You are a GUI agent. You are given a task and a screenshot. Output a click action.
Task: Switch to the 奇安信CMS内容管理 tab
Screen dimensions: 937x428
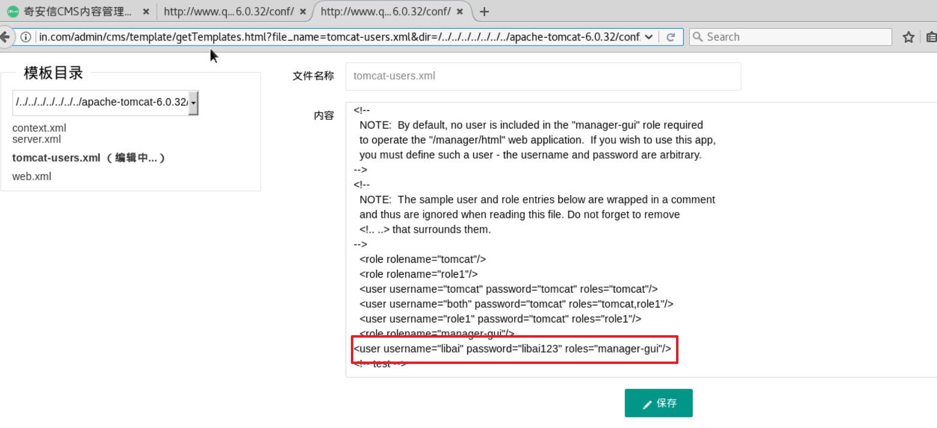pos(78,11)
